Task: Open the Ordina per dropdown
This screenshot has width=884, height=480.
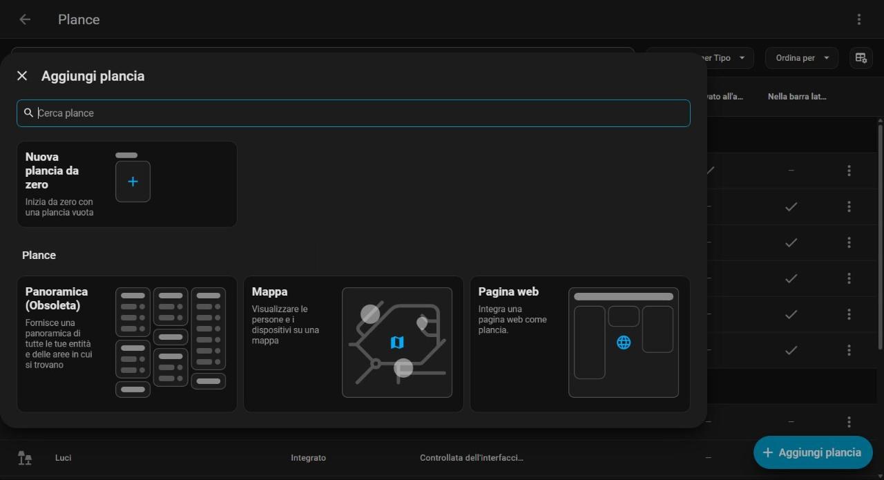Action: coord(802,58)
